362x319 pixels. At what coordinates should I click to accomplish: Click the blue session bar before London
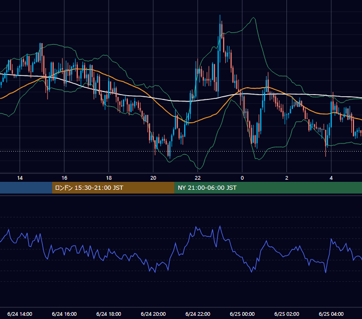coord(26,188)
